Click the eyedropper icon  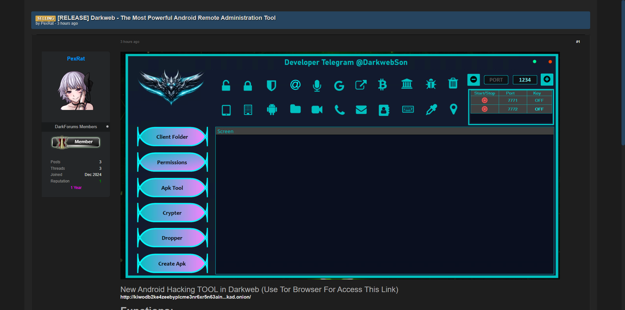click(431, 110)
